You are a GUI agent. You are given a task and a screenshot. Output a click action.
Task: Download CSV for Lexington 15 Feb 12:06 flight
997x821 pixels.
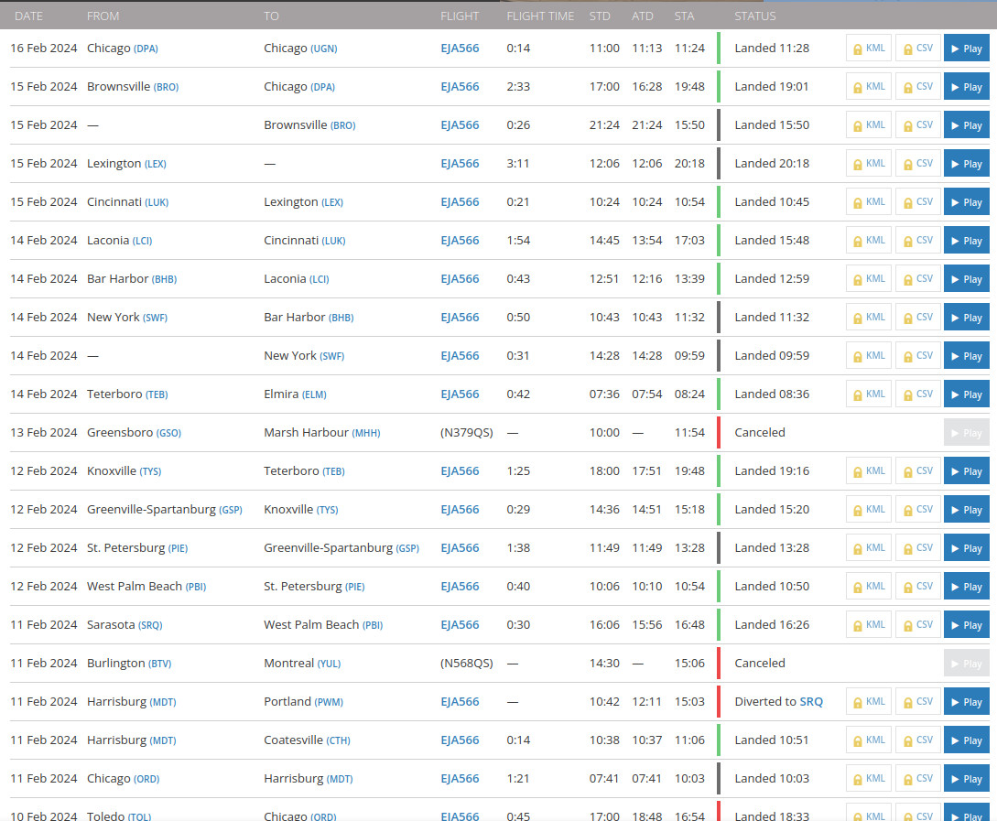(x=917, y=164)
